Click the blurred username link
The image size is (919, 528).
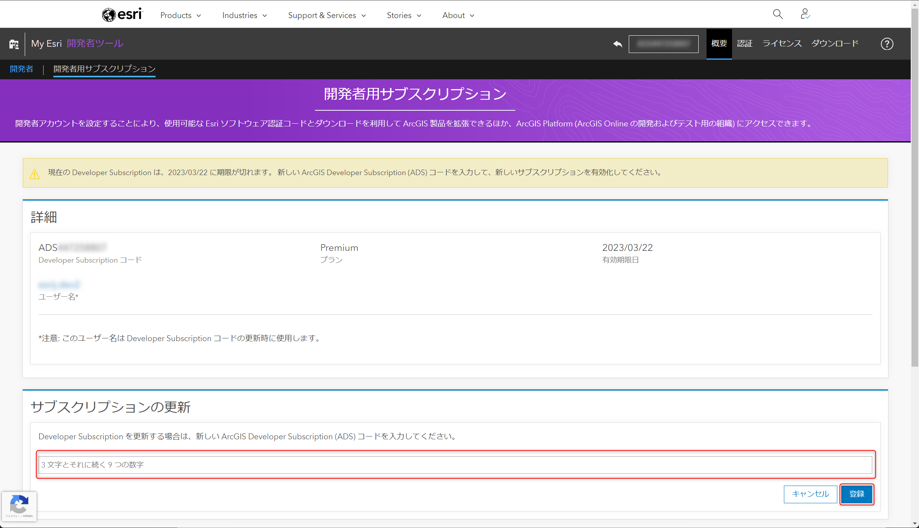[59, 285]
